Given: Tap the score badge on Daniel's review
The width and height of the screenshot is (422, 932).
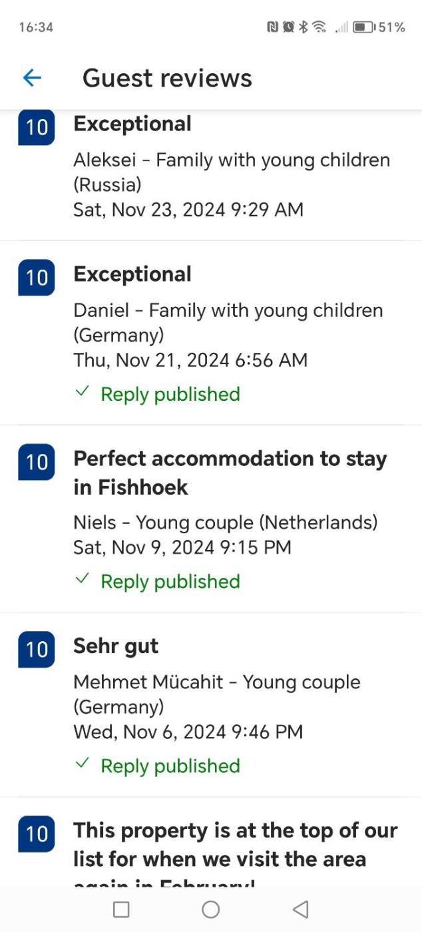Looking at the screenshot, I should pyautogui.click(x=37, y=277).
